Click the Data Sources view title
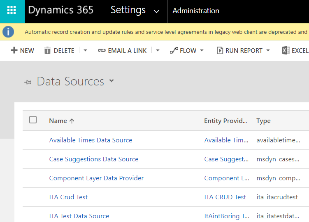This screenshot has height=222, width=309. point(70,81)
